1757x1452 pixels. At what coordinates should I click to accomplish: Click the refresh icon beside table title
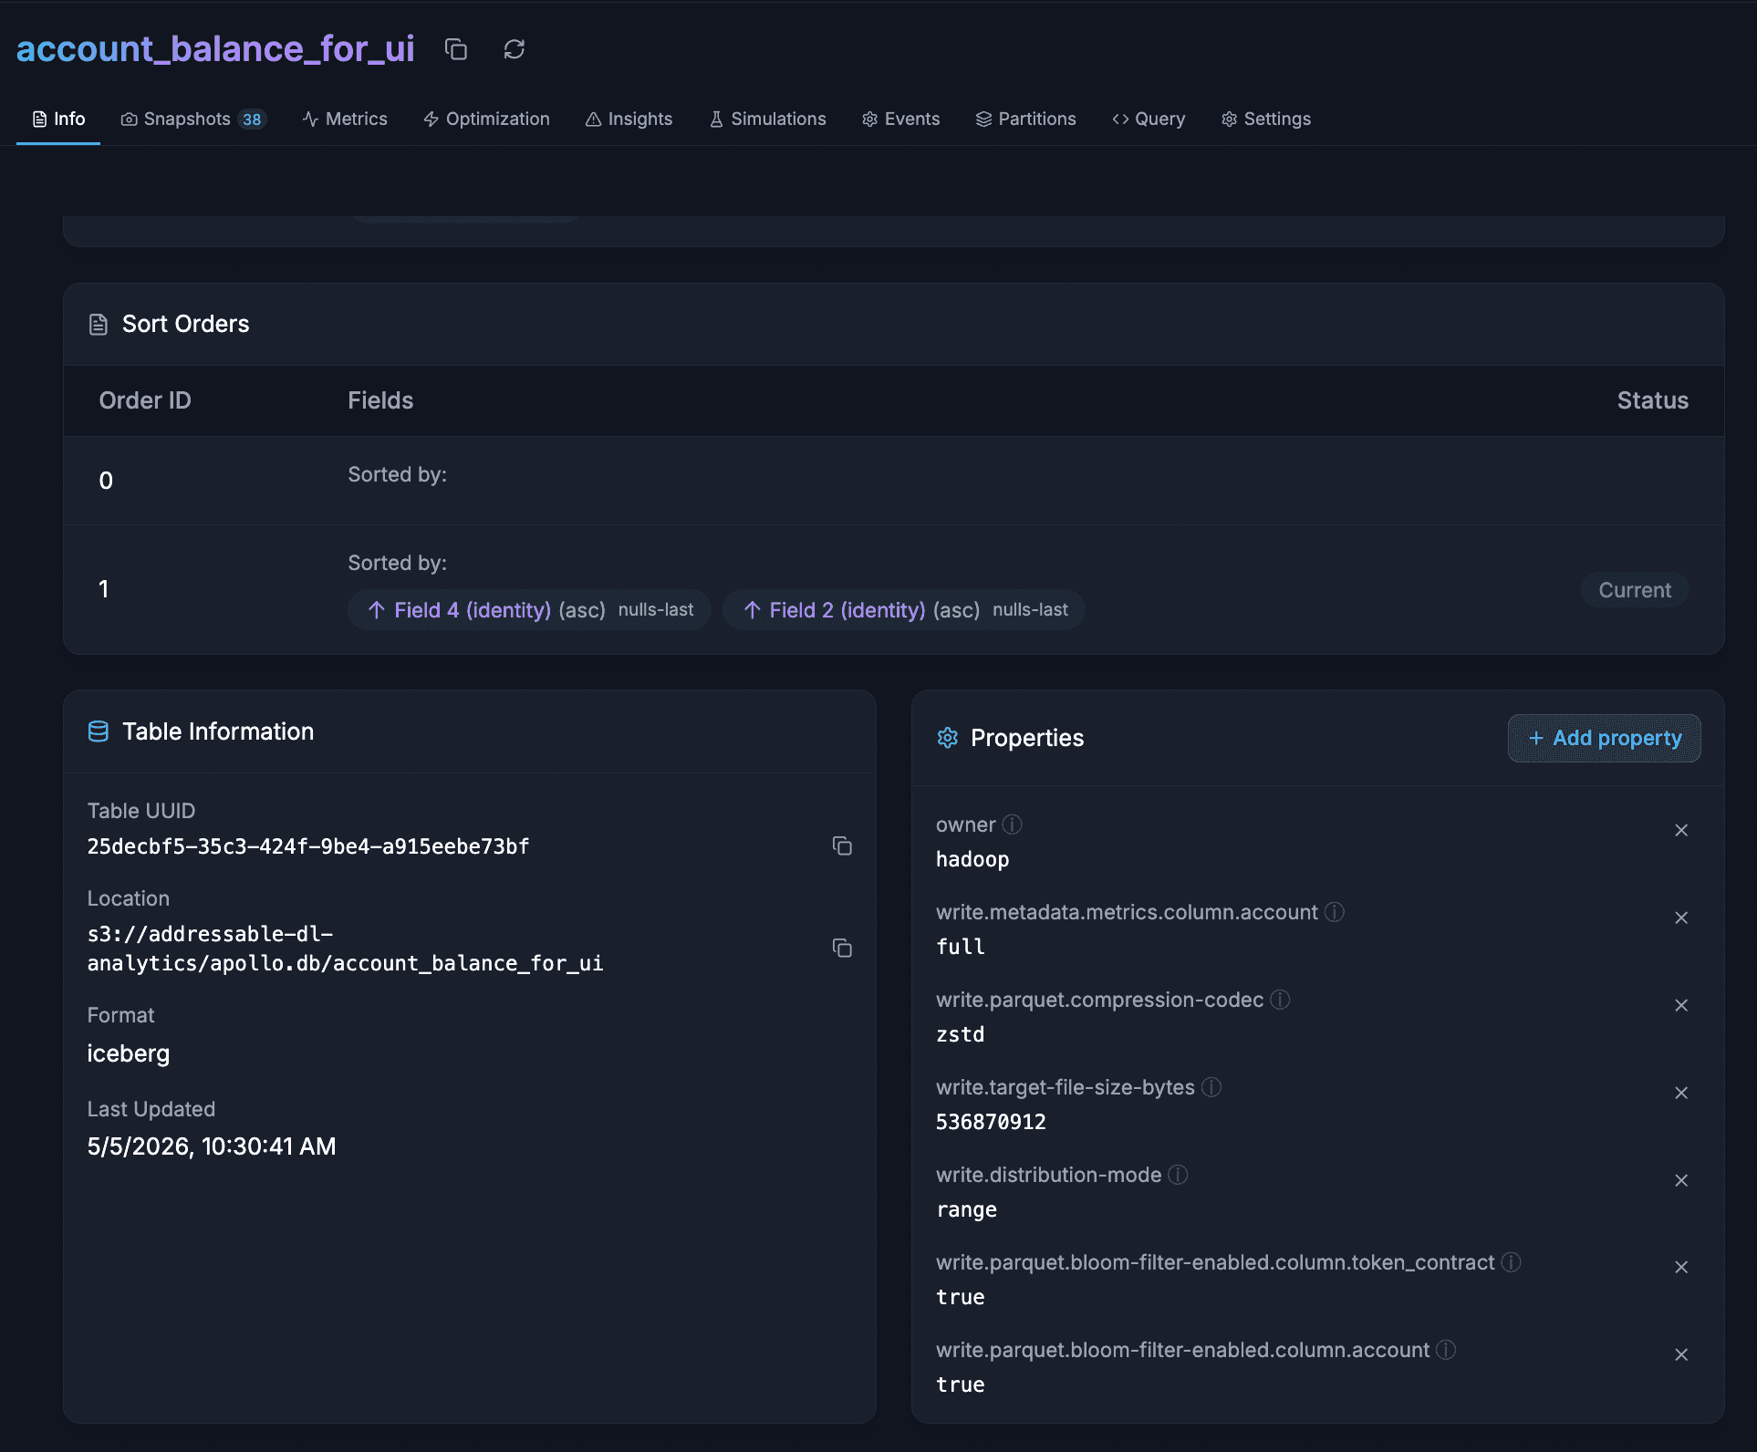point(515,49)
